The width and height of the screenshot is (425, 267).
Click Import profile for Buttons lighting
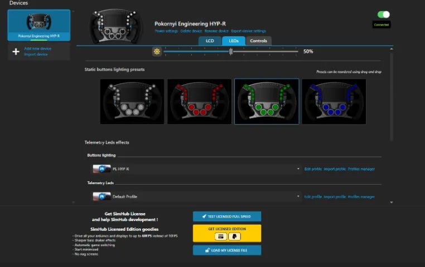point(335,169)
